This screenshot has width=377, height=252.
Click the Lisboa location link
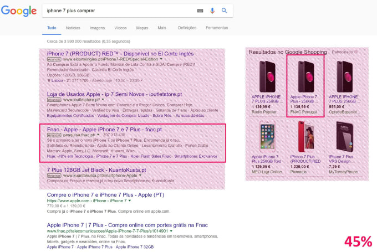click(x=57, y=80)
